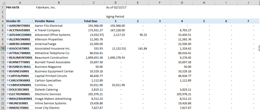Screen dimensions: 260x110
Task: Select the Image Makers Advertising cell
Action: [x=59, y=99]
